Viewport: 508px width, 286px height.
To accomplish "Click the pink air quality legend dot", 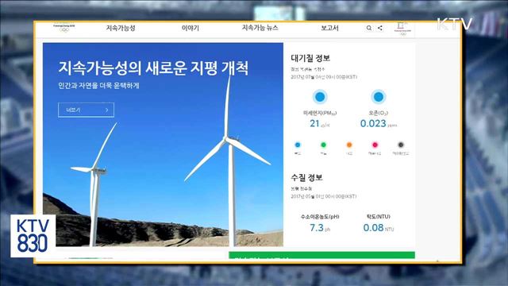I will pyautogui.click(x=375, y=145).
